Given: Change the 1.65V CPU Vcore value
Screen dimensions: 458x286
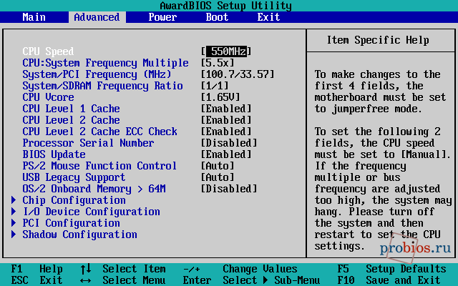Looking at the screenshot, I should (220, 97).
